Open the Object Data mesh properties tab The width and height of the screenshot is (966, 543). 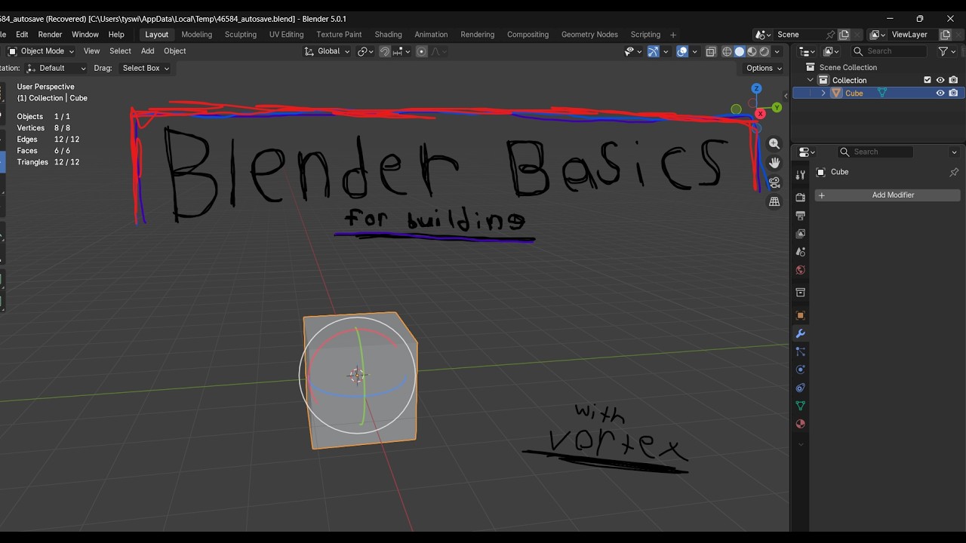click(x=801, y=406)
